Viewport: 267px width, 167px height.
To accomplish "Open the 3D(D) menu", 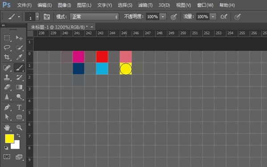I will (x=164, y=5).
